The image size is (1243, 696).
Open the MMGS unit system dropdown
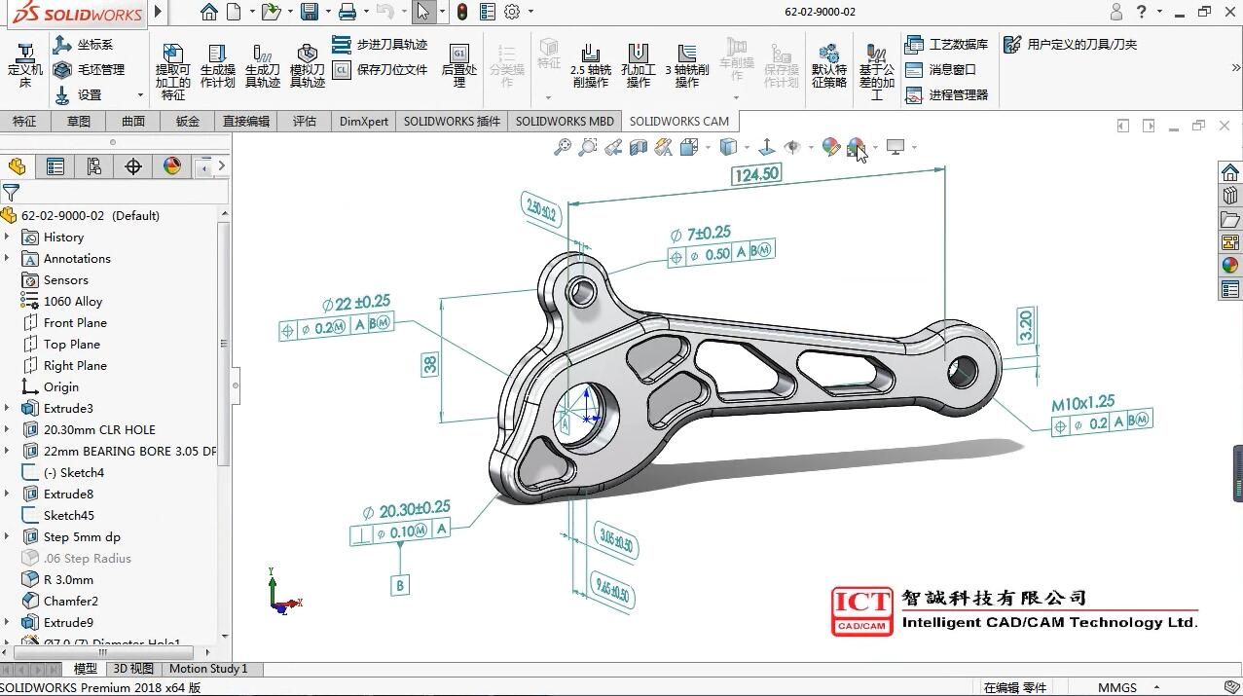coord(1156,687)
